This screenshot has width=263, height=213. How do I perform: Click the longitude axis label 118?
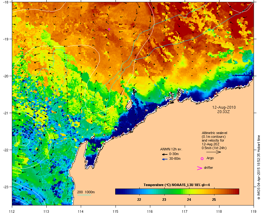coord(219,211)
